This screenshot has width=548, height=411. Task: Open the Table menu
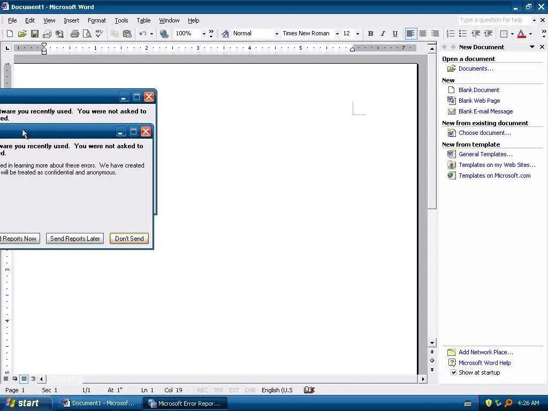(x=143, y=20)
